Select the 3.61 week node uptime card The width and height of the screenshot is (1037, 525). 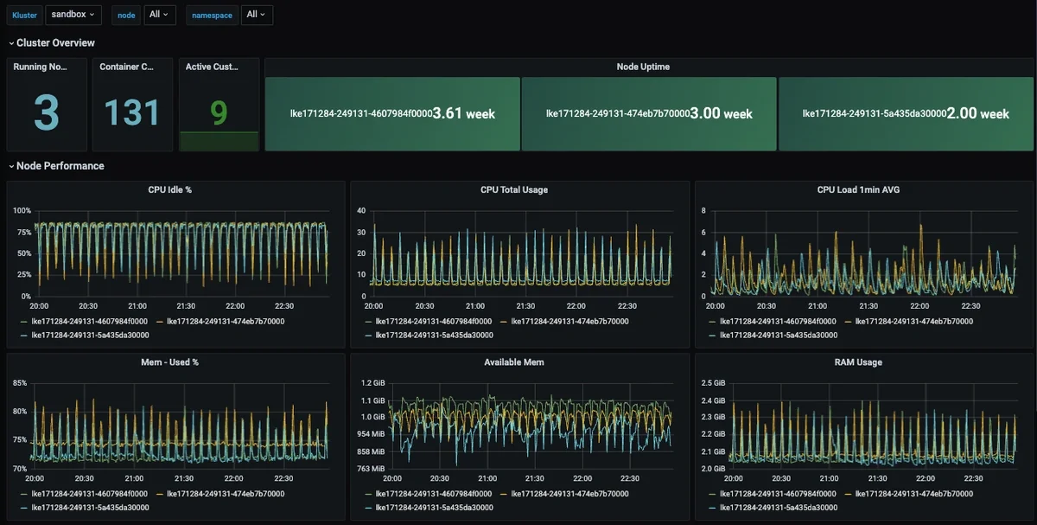tap(392, 113)
